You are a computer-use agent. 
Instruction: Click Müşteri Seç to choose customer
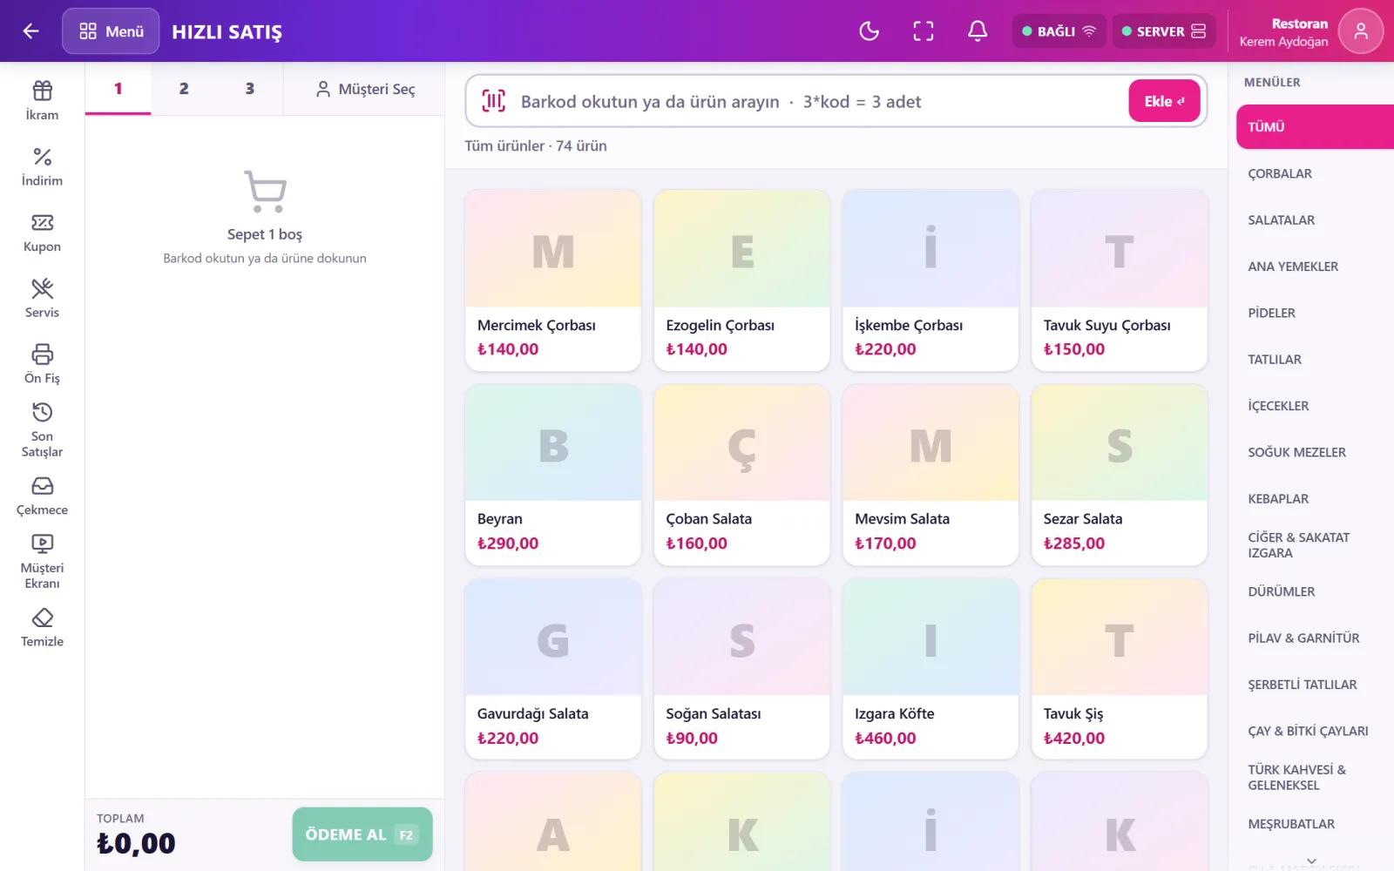[x=365, y=89]
